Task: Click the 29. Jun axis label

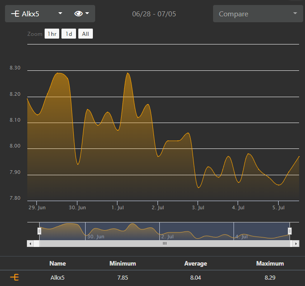Action: click(37, 207)
